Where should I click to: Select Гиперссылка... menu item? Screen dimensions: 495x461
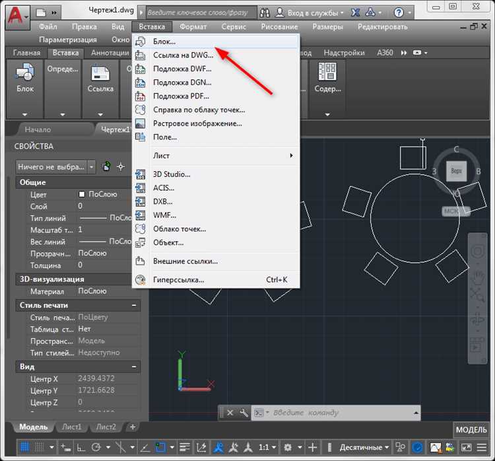coord(216,279)
